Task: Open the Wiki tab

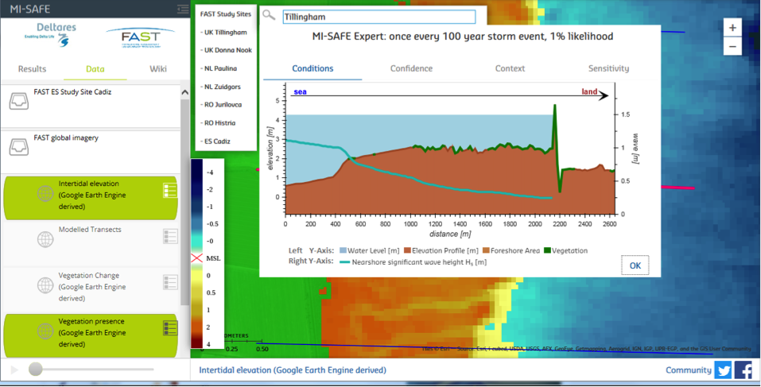Action: pos(158,69)
